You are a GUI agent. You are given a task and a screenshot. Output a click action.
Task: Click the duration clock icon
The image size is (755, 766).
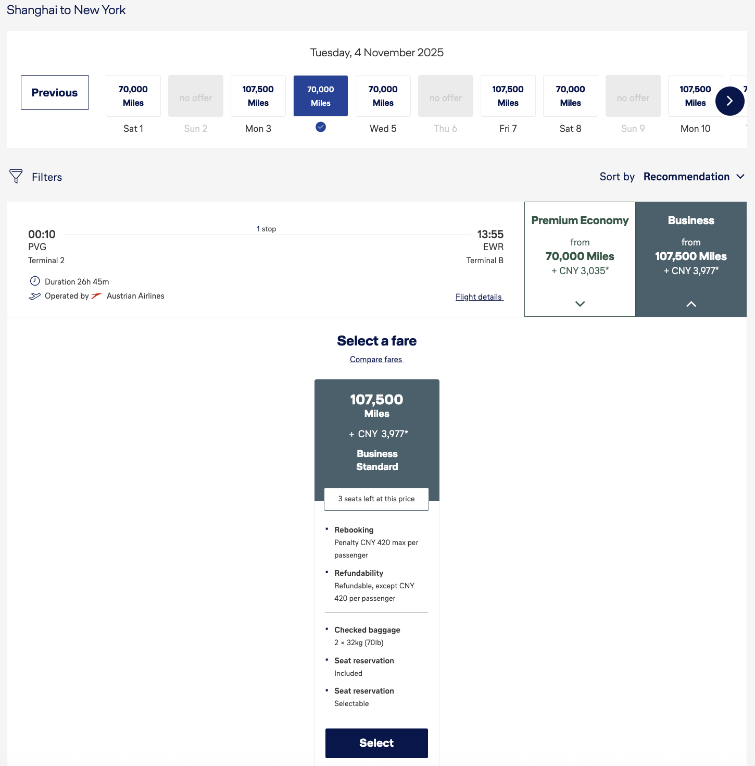pos(35,281)
